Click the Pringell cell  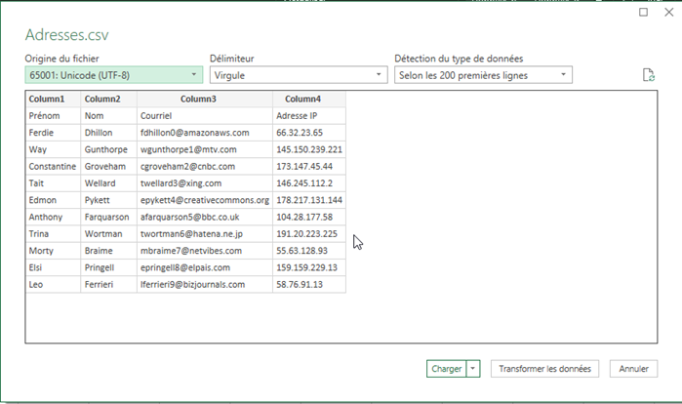pos(108,268)
